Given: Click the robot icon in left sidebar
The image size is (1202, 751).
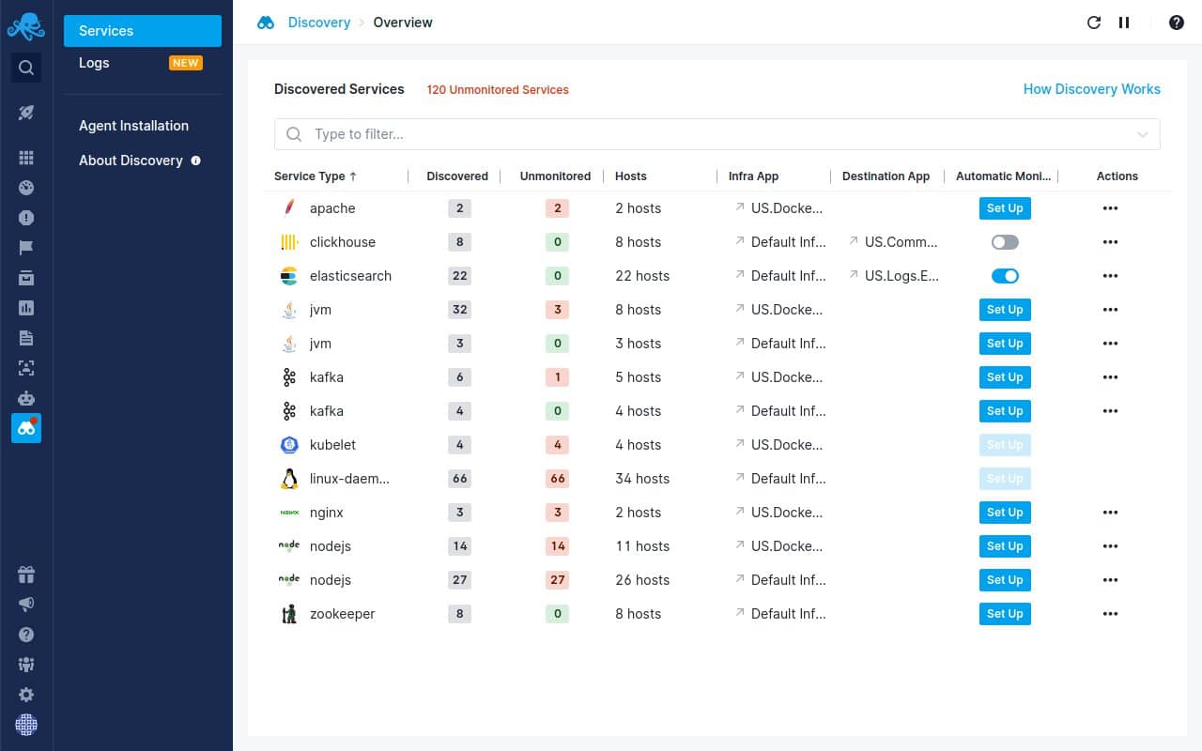Looking at the screenshot, I should point(26,398).
